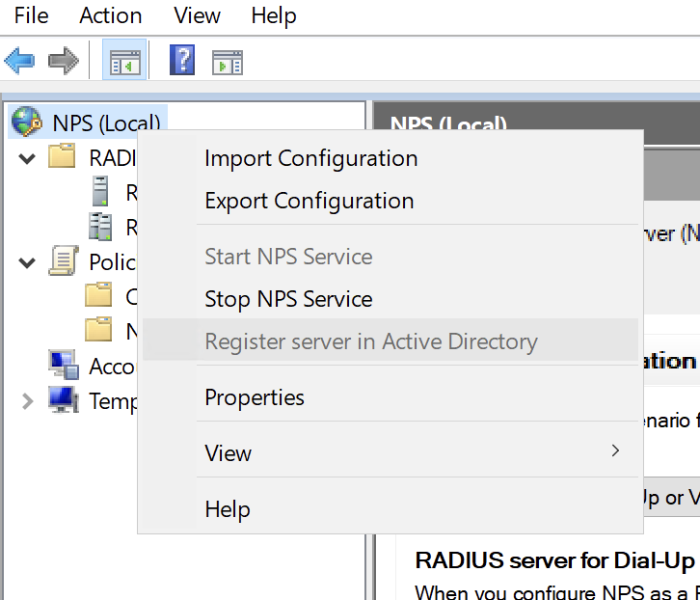
Task: Select the folder icon beginning with C
Action: [x=98, y=294]
